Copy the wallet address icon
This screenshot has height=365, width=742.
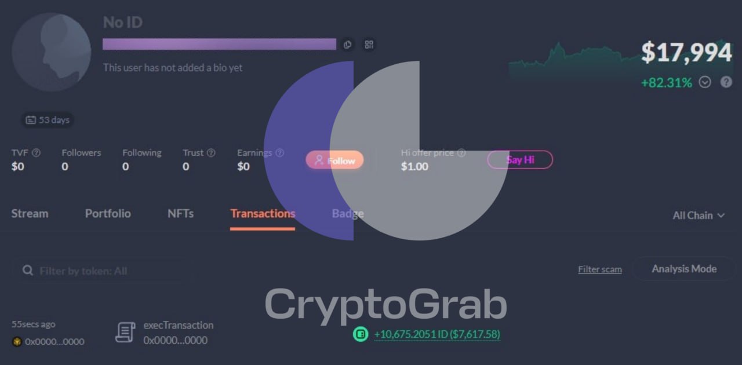[x=347, y=45]
